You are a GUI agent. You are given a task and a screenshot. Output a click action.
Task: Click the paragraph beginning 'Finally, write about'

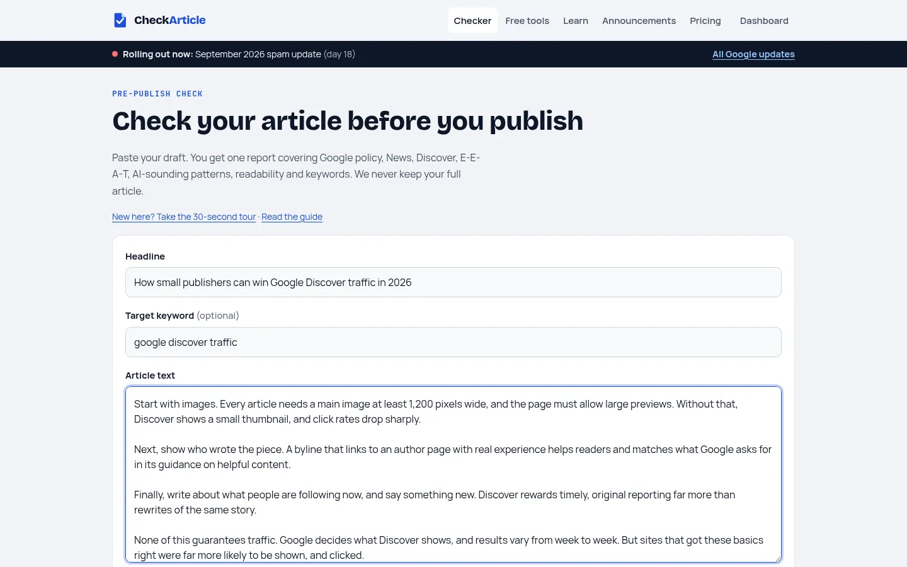pyautogui.click(x=435, y=502)
